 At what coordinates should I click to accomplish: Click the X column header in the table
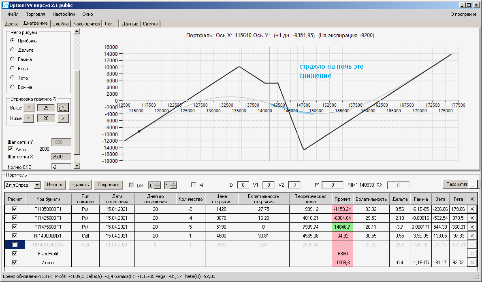[472, 199]
